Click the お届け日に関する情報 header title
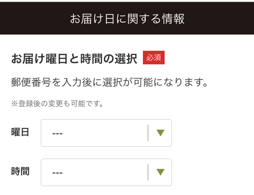The width and height of the screenshot is (254, 195). tap(127, 19)
